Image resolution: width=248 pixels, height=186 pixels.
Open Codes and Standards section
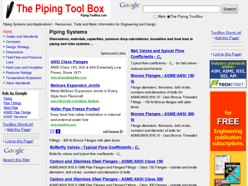(22, 37)
